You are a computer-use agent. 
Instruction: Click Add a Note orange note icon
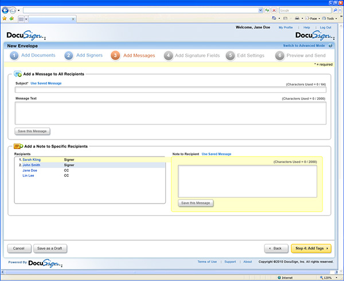[x=18, y=146]
